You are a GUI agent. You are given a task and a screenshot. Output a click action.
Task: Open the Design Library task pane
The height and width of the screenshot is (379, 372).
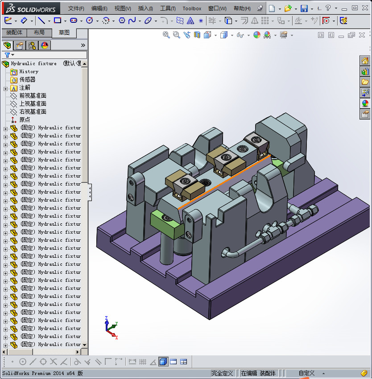tap(365, 71)
